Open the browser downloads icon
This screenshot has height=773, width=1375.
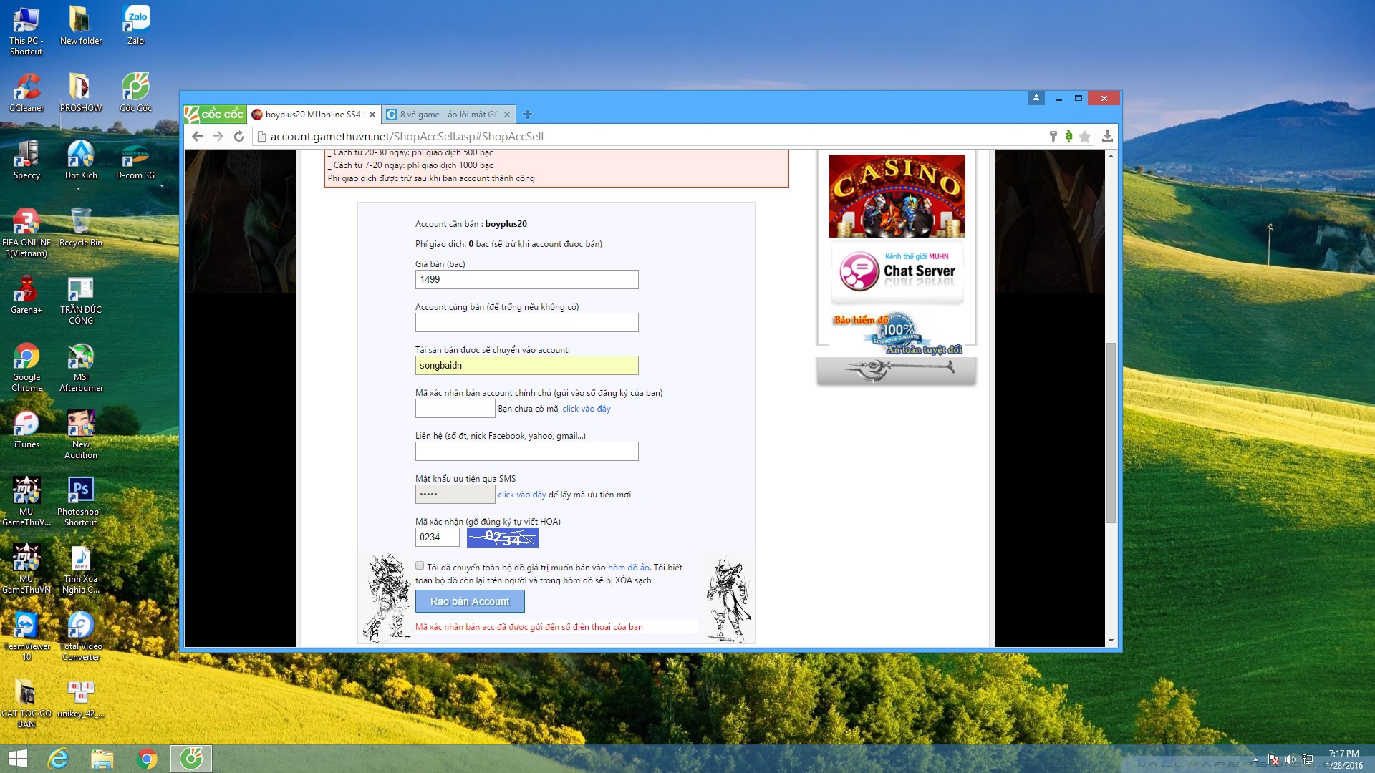(1107, 136)
